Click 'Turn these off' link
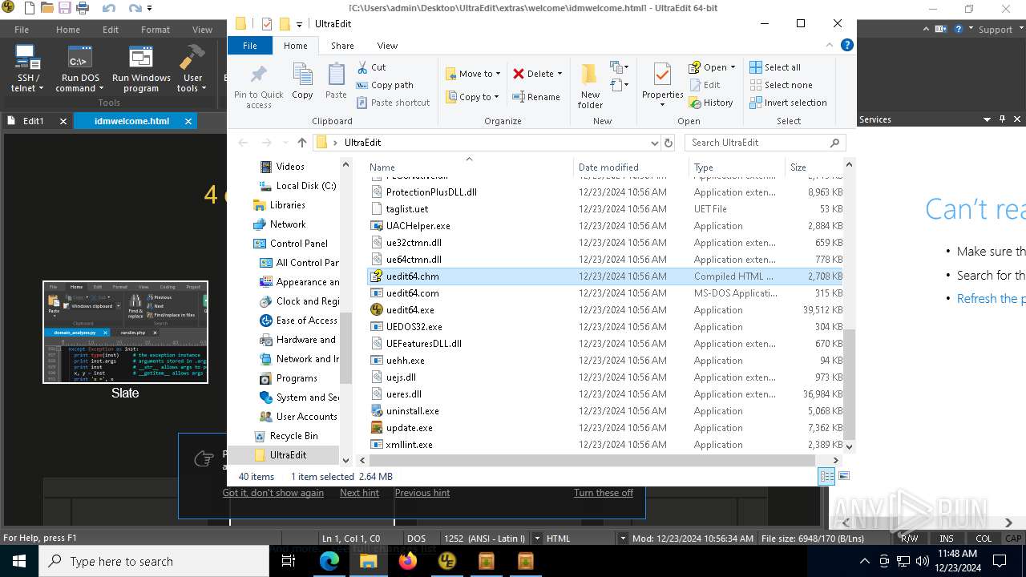Viewport: 1026px width, 577px height. click(604, 493)
